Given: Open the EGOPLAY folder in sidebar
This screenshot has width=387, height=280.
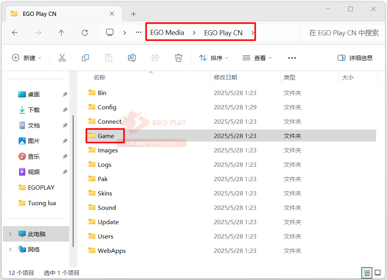Looking at the screenshot, I should click(x=36, y=188).
